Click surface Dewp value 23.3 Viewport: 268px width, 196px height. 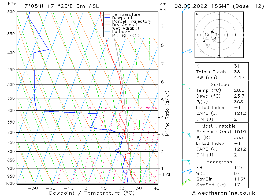tap(239, 96)
